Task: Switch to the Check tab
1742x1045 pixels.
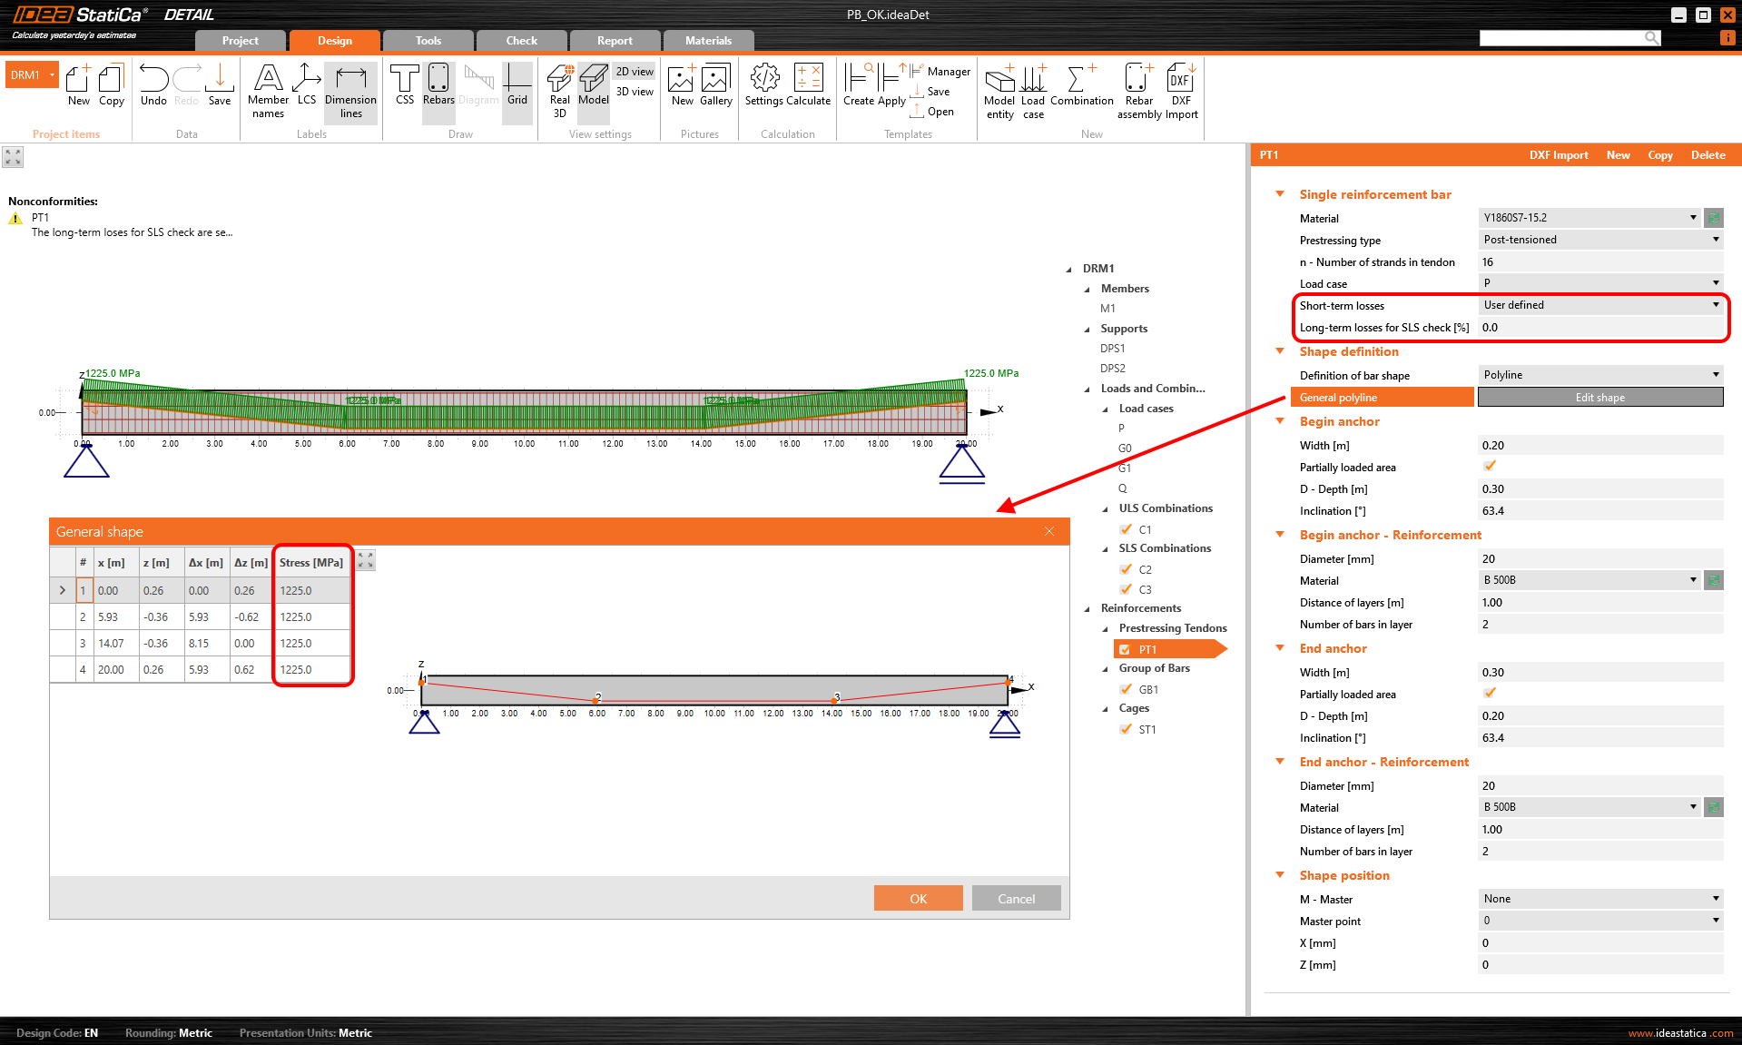Action: pos(521,41)
